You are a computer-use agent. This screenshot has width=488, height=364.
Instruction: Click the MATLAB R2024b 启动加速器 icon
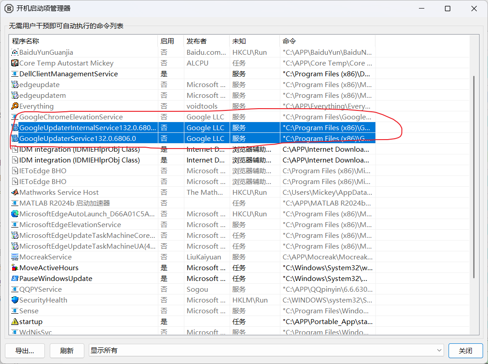(15, 203)
